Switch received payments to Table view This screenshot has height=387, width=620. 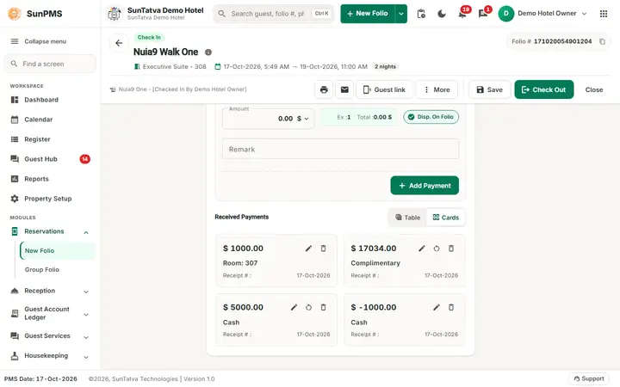pyautogui.click(x=407, y=218)
